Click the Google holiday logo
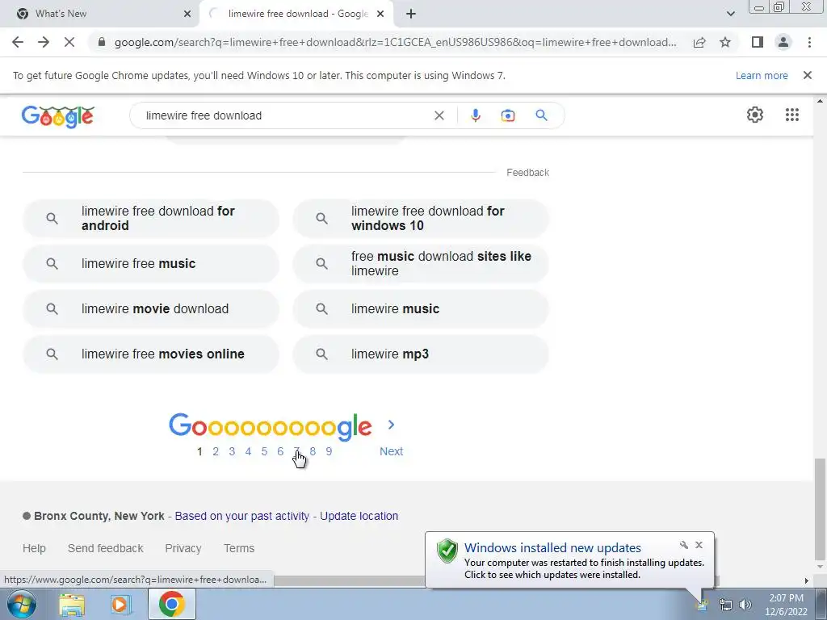827x620 pixels. point(58,116)
